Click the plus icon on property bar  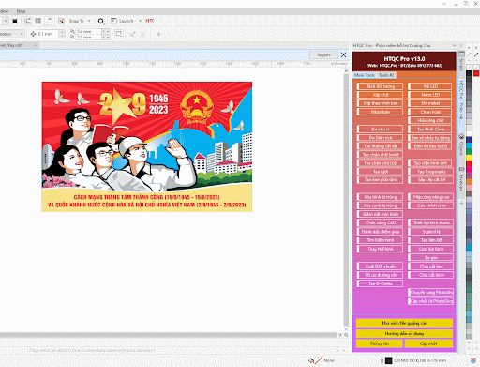coord(158,34)
